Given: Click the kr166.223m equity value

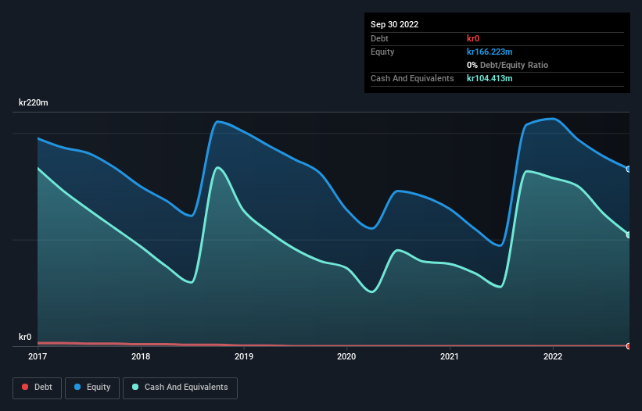Looking at the screenshot, I should pos(490,52).
